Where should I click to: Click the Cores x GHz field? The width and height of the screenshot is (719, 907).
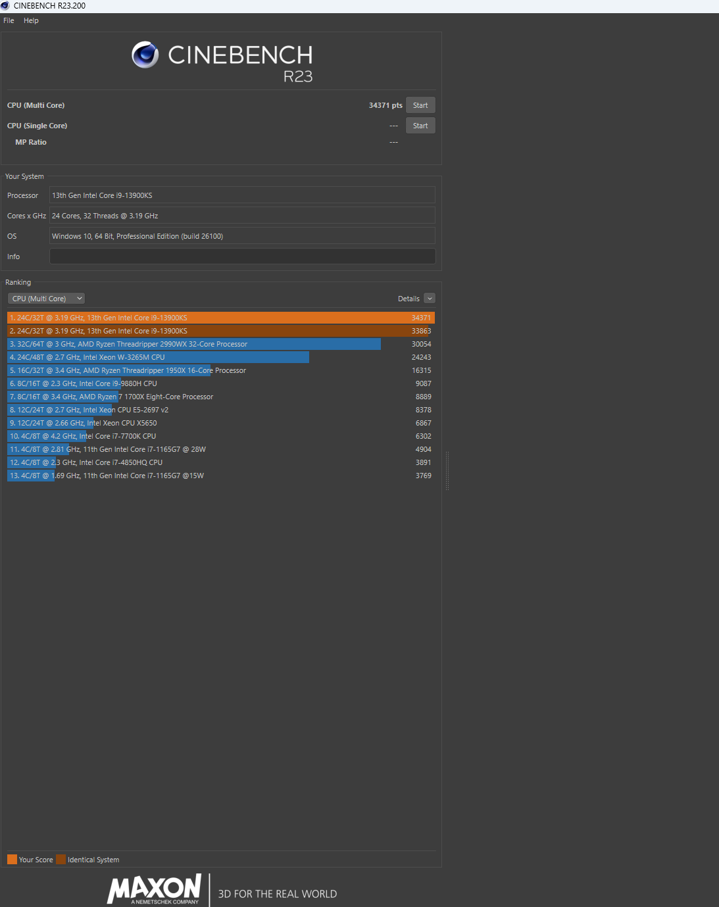click(x=242, y=216)
